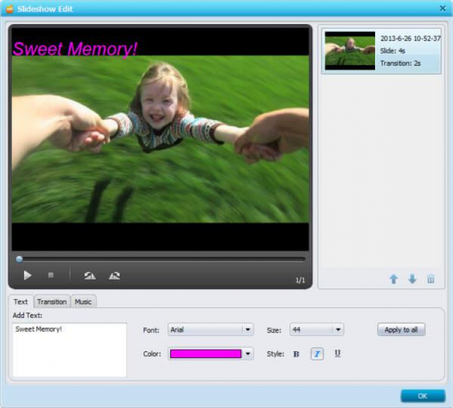Rotate the slide clockwise

(114, 276)
